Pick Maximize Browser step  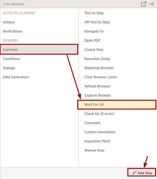click(99, 68)
